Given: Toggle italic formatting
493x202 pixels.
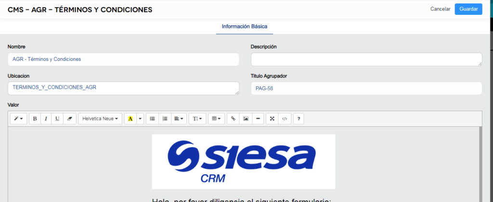Looking at the screenshot, I should (46, 119).
